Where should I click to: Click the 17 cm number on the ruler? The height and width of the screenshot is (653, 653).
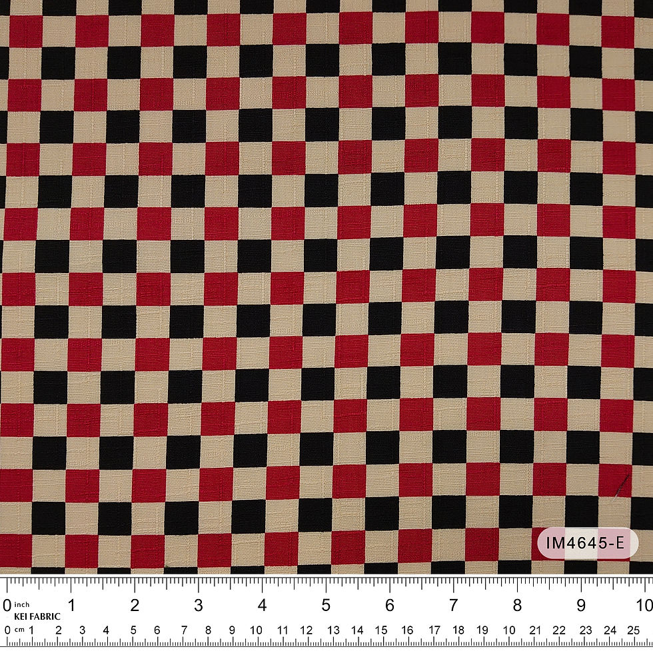pyautogui.click(x=434, y=630)
